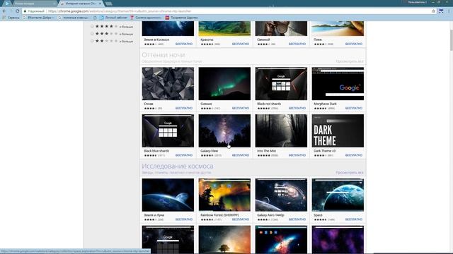Open Исследование космоса section heading

178,167
